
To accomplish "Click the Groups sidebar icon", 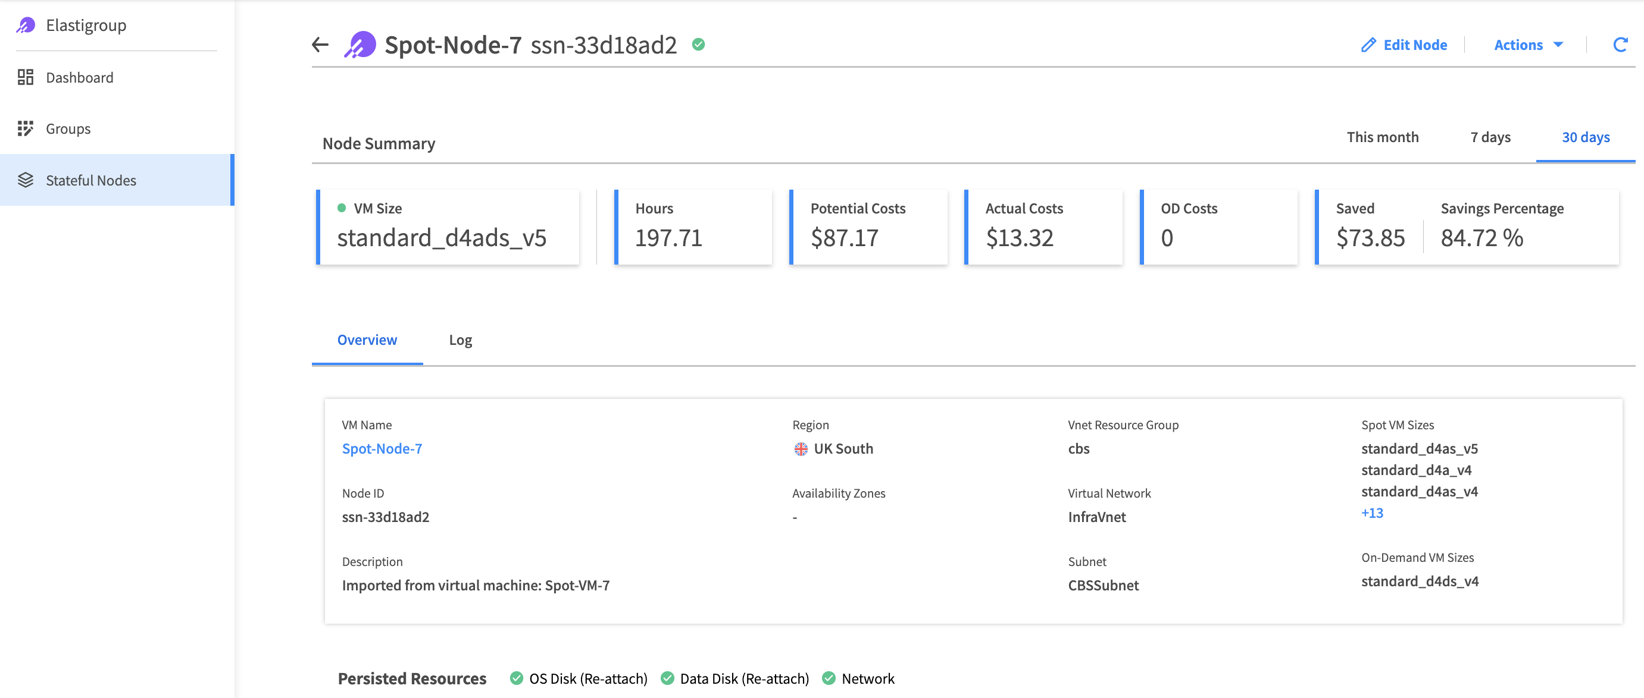I will [26, 128].
